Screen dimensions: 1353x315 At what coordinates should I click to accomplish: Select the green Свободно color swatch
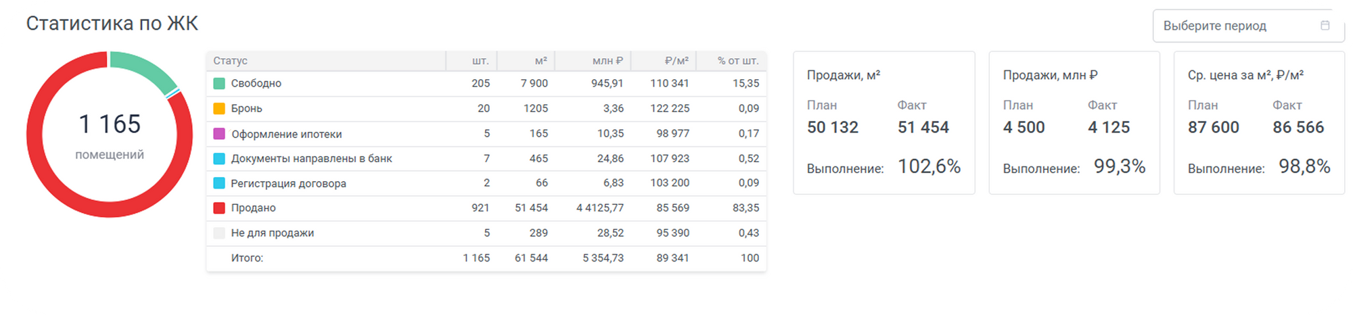coord(219,83)
